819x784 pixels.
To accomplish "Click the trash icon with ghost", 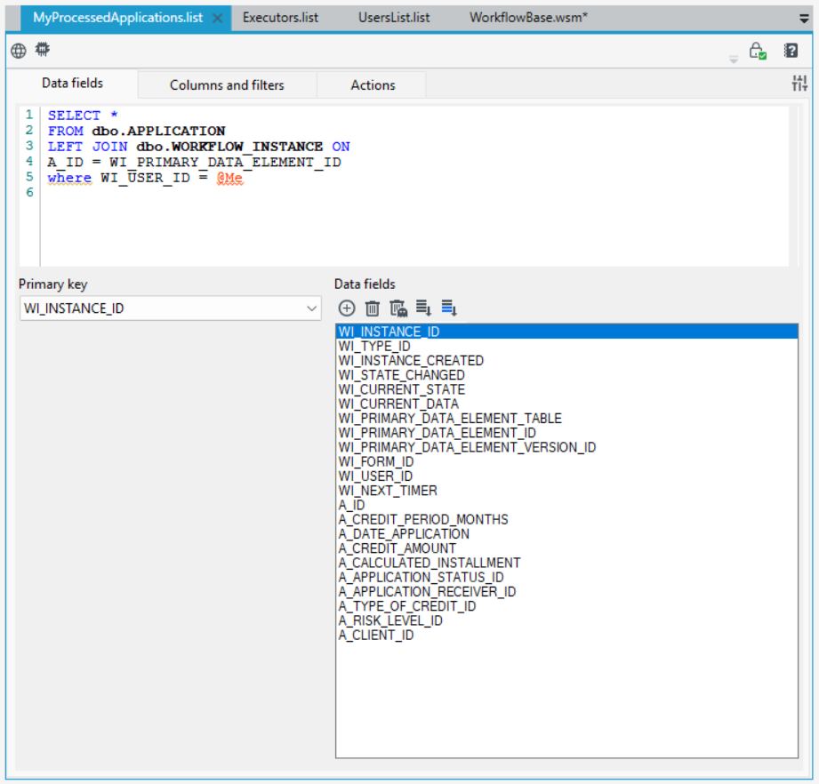I will click(398, 308).
